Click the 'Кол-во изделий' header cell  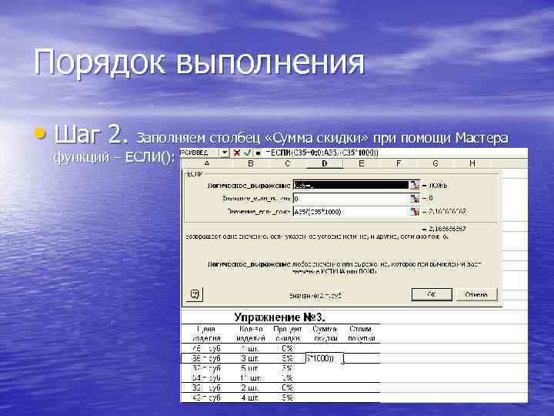[x=251, y=334]
